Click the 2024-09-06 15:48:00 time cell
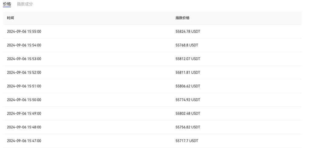310x148 pixels. (24, 127)
